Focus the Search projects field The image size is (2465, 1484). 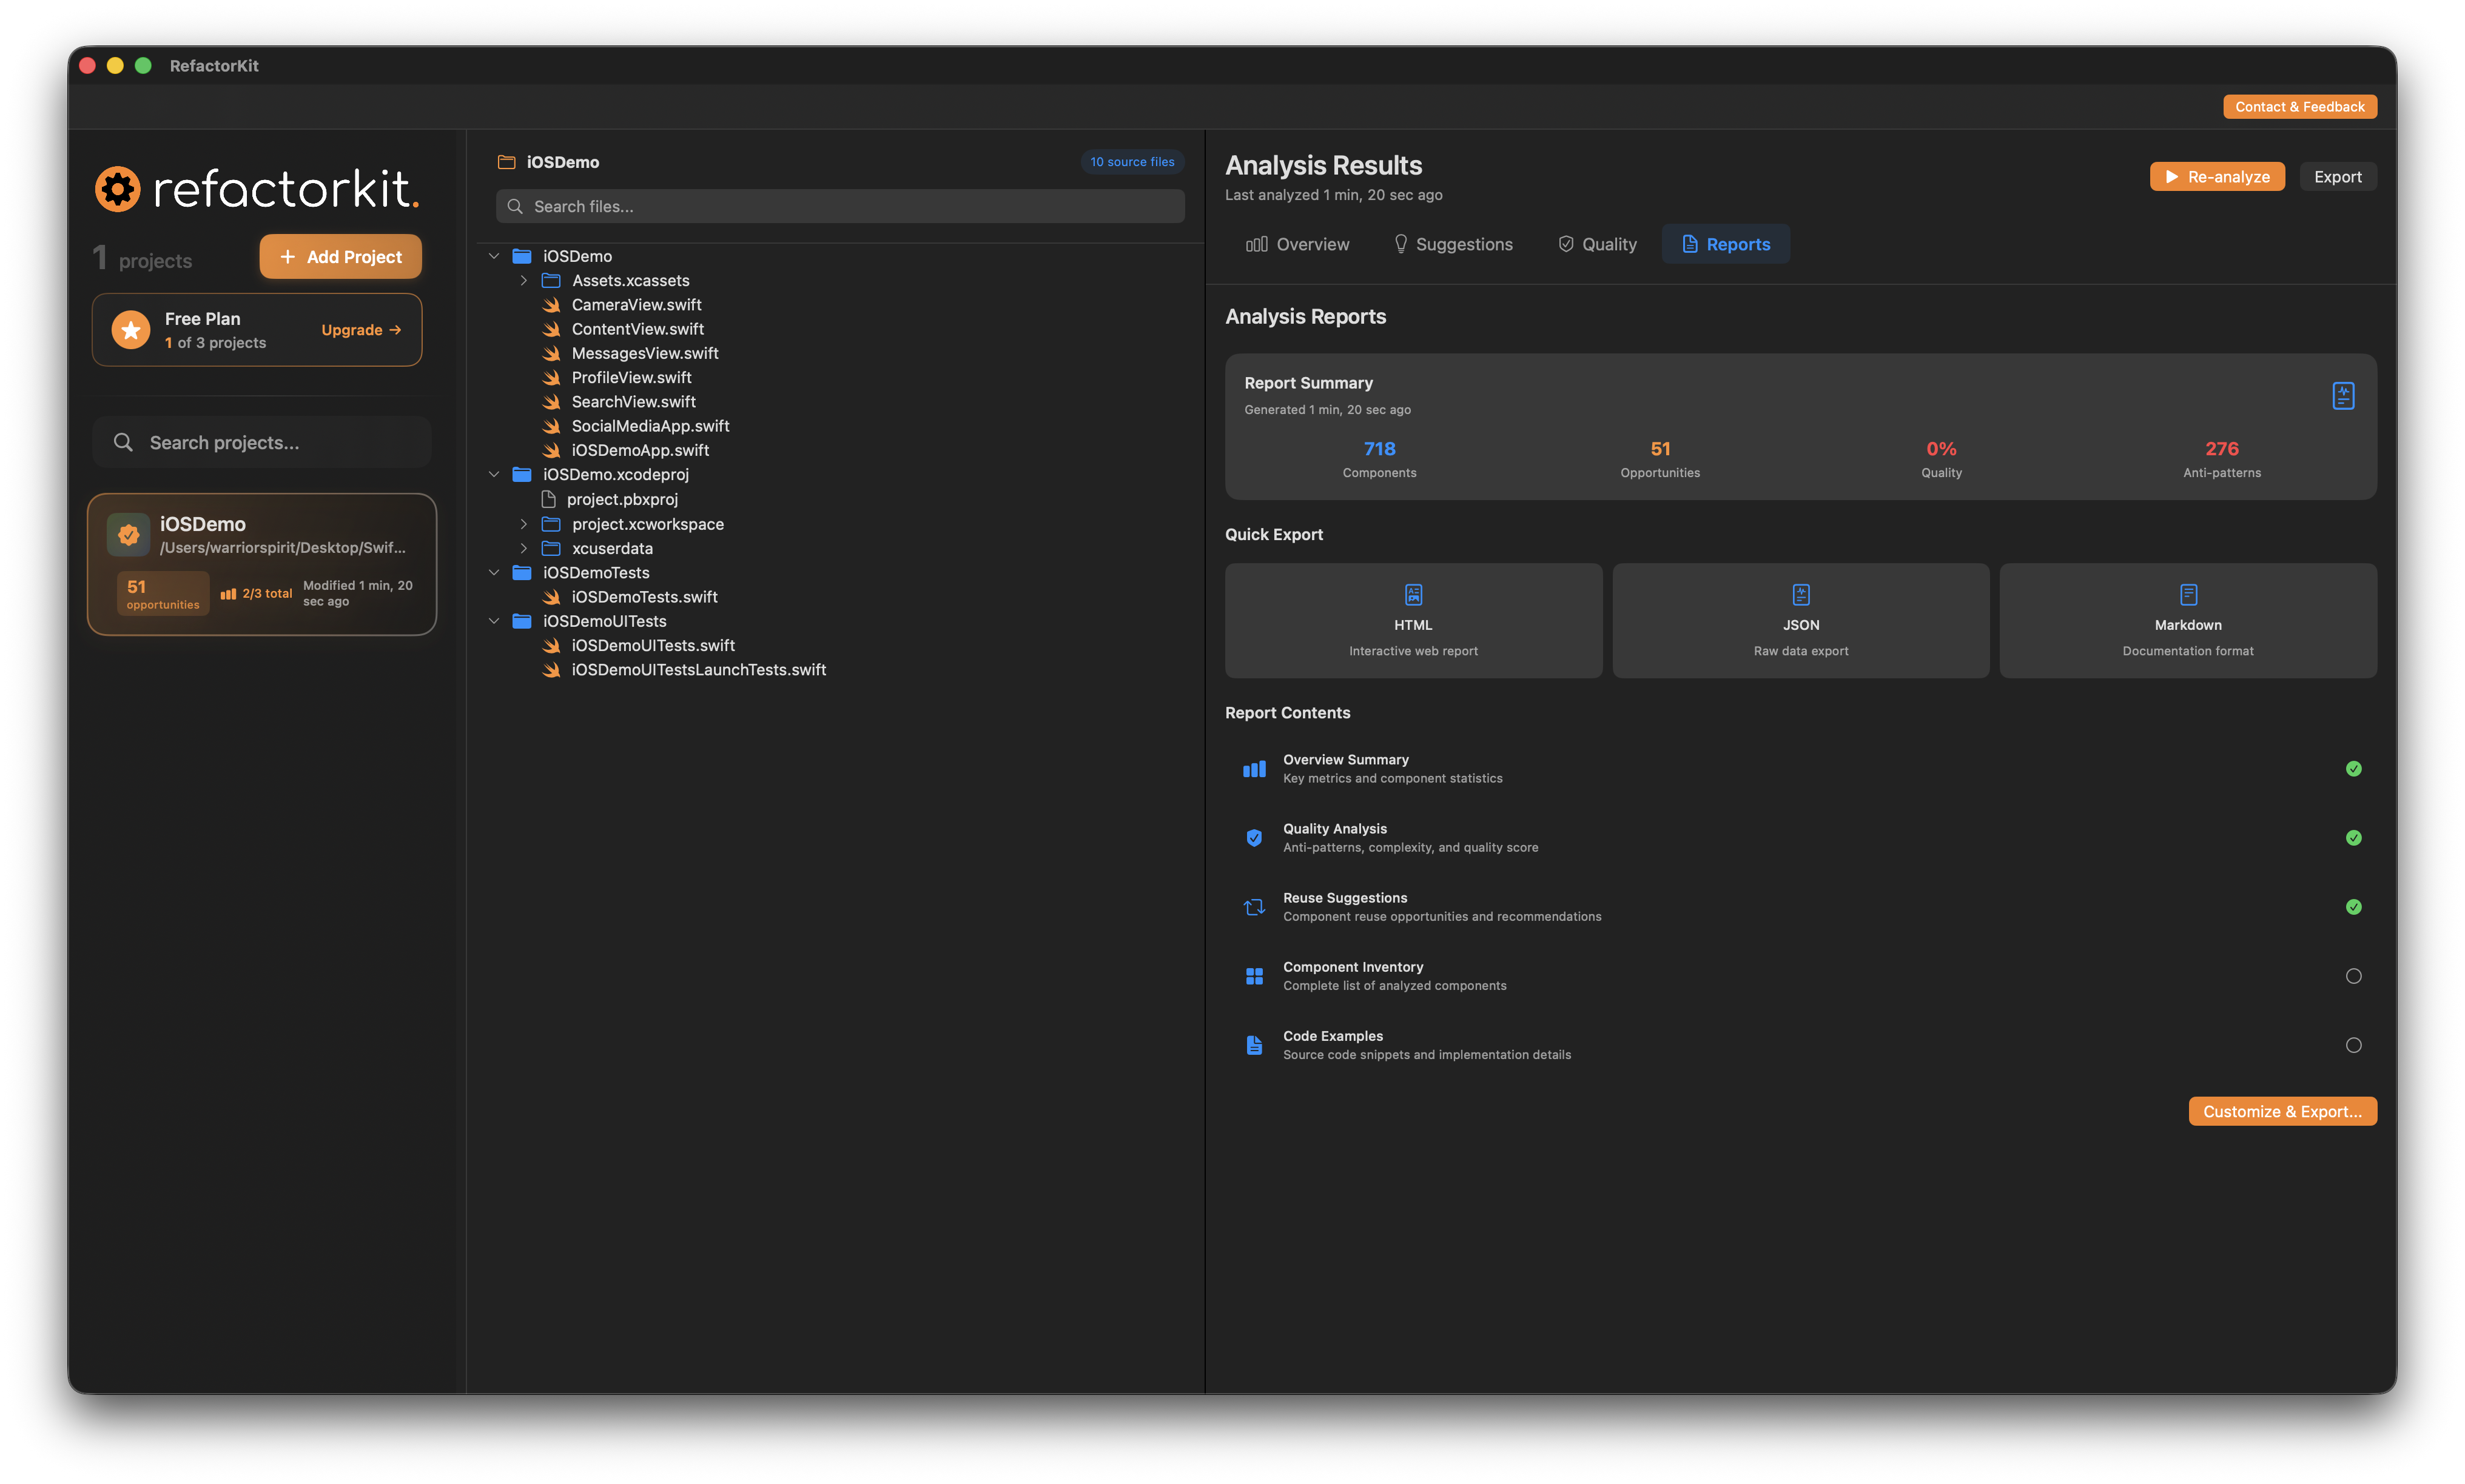(262, 442)
